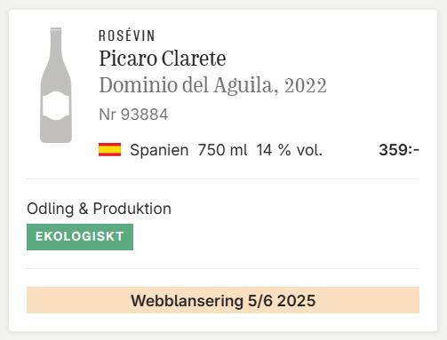Click the vintage year 2022
The height and width of the screenshot is (340, 447).
pyautogui.click(x=306, y=86)
